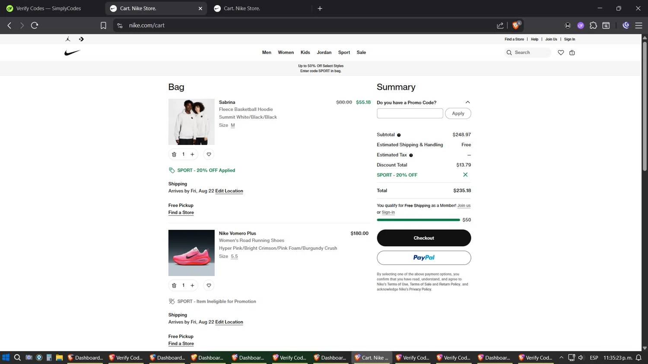Open the Jordan brand logo link
648x364 pixels.
coord(68,39)
